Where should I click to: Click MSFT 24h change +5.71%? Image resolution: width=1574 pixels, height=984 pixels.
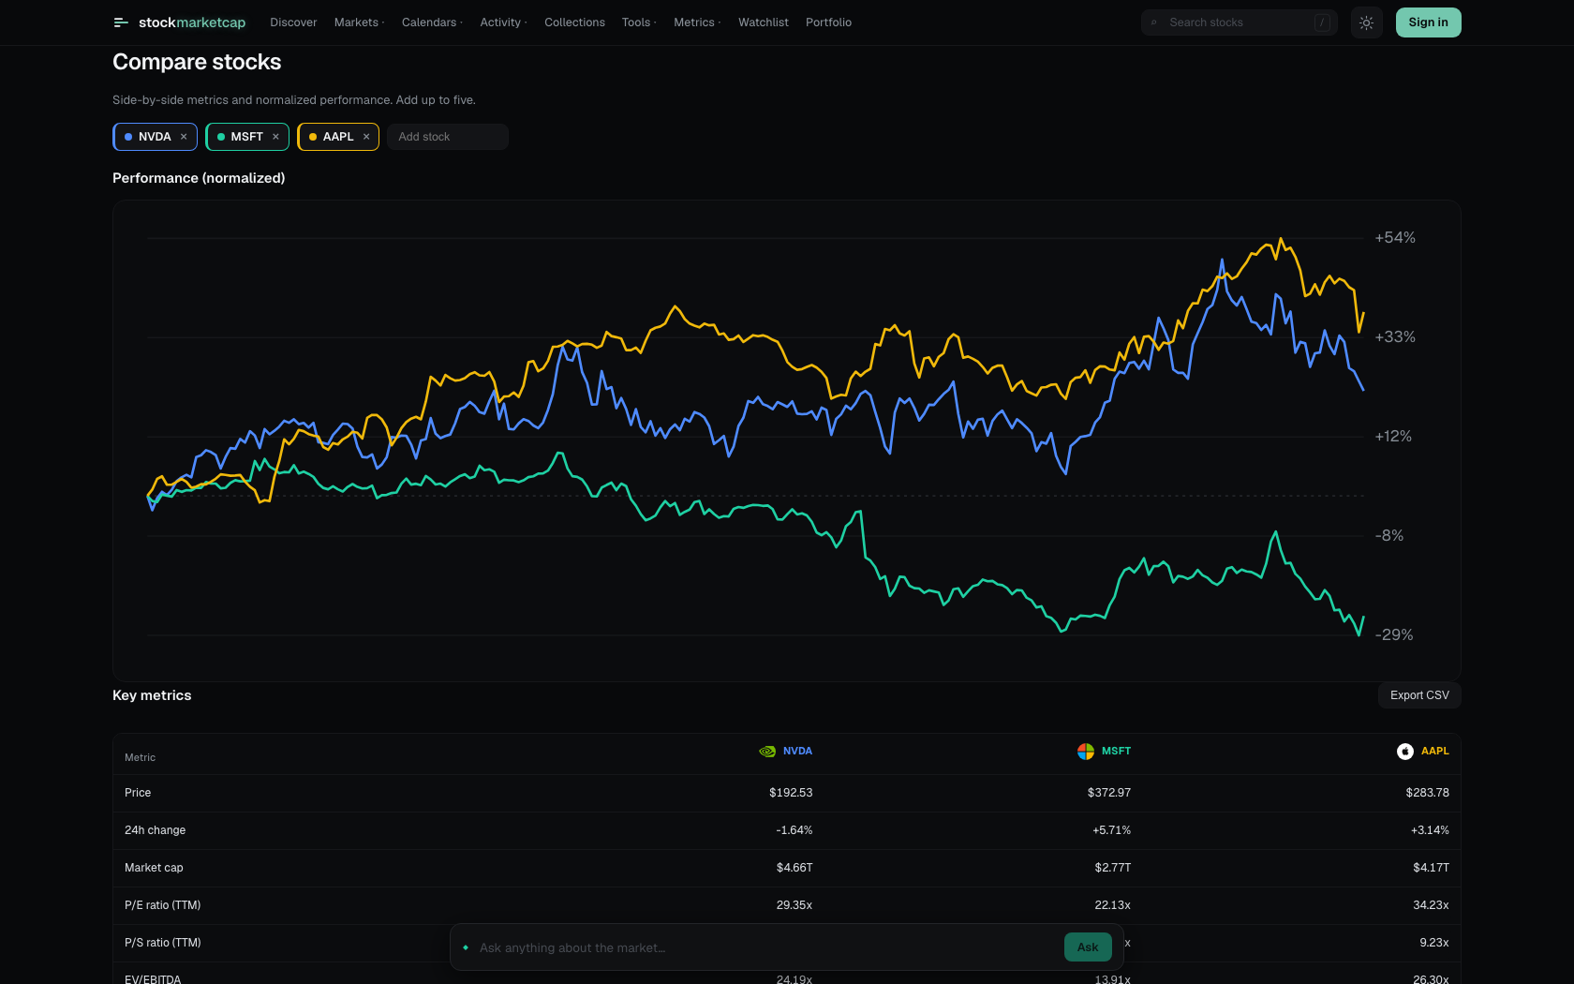[x=1112, y=830]
